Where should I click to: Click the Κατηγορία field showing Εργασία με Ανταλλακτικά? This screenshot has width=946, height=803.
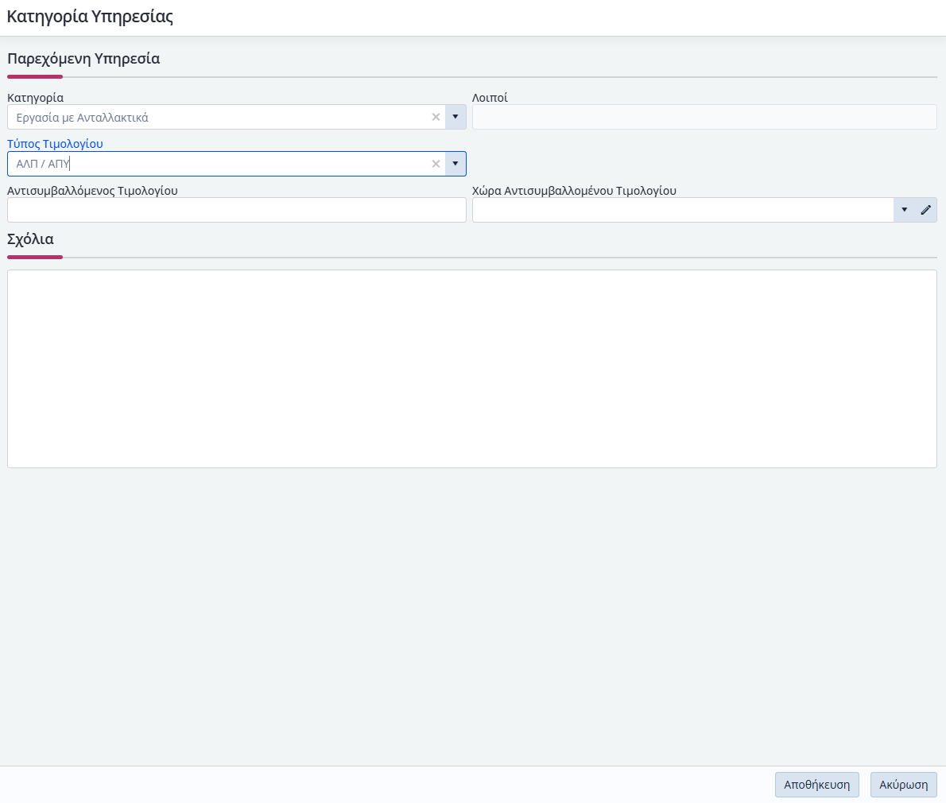219,117
